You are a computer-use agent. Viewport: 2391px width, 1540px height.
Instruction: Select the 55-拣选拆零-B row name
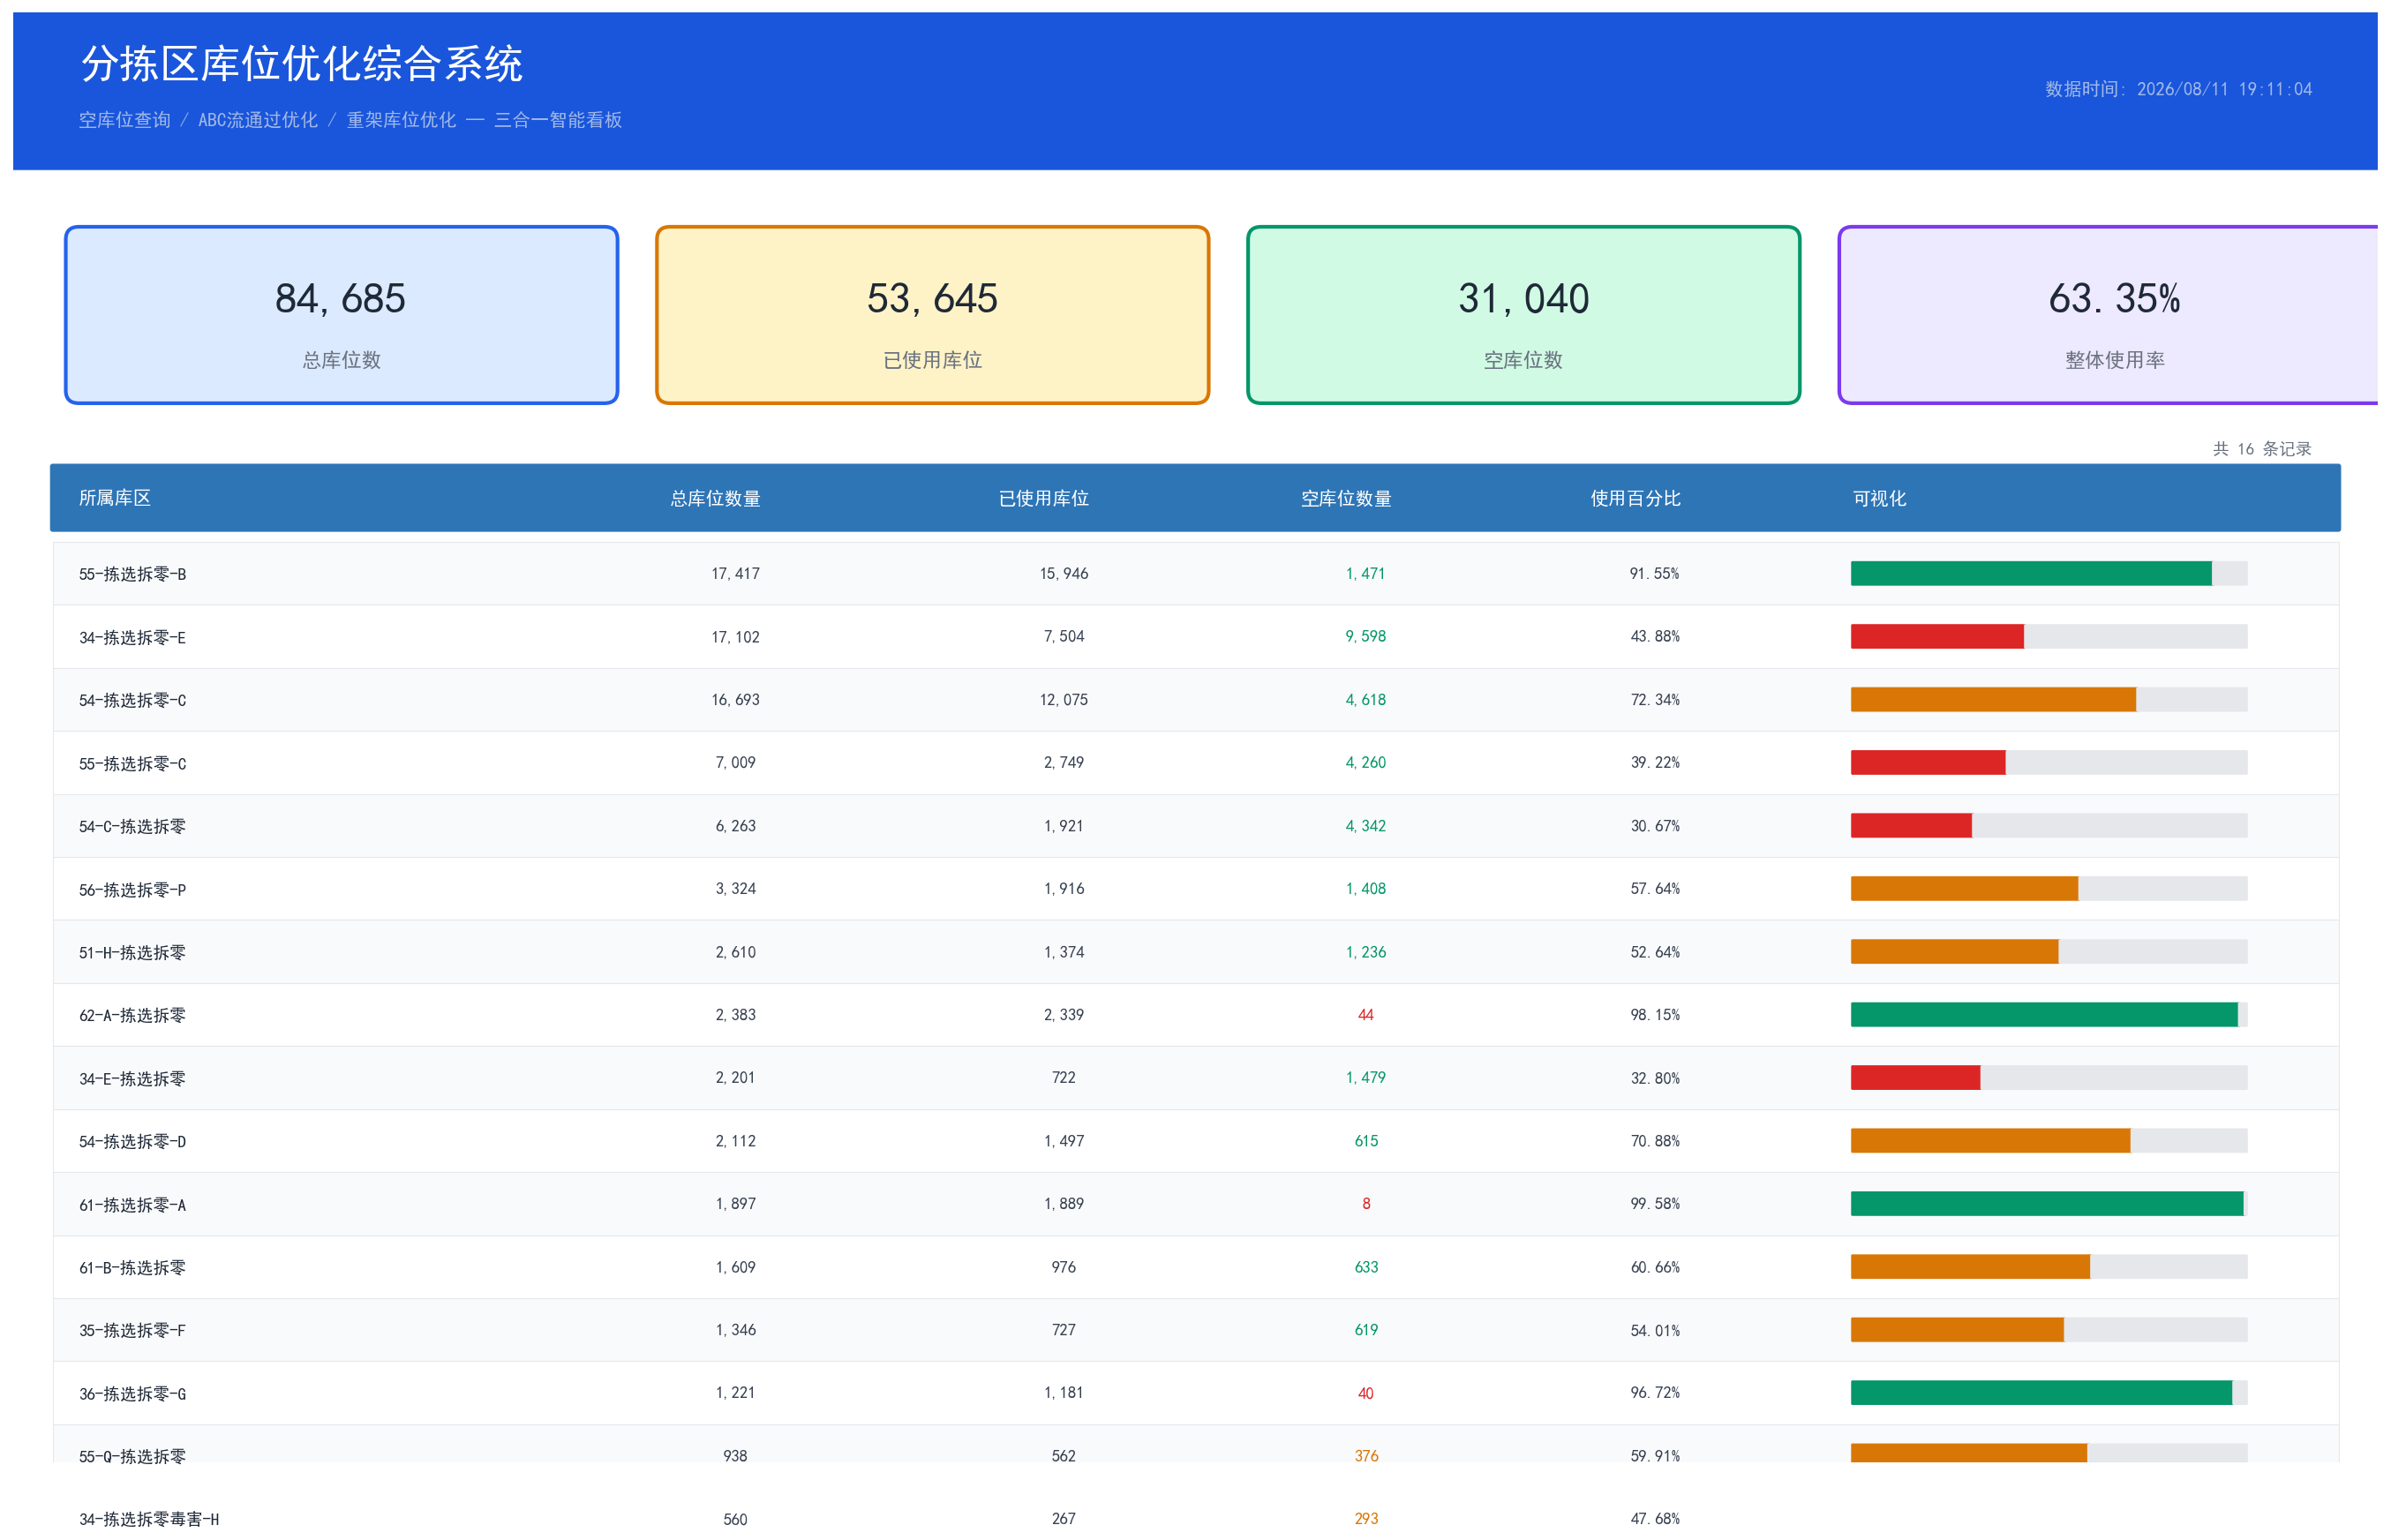tap(133, 574)
